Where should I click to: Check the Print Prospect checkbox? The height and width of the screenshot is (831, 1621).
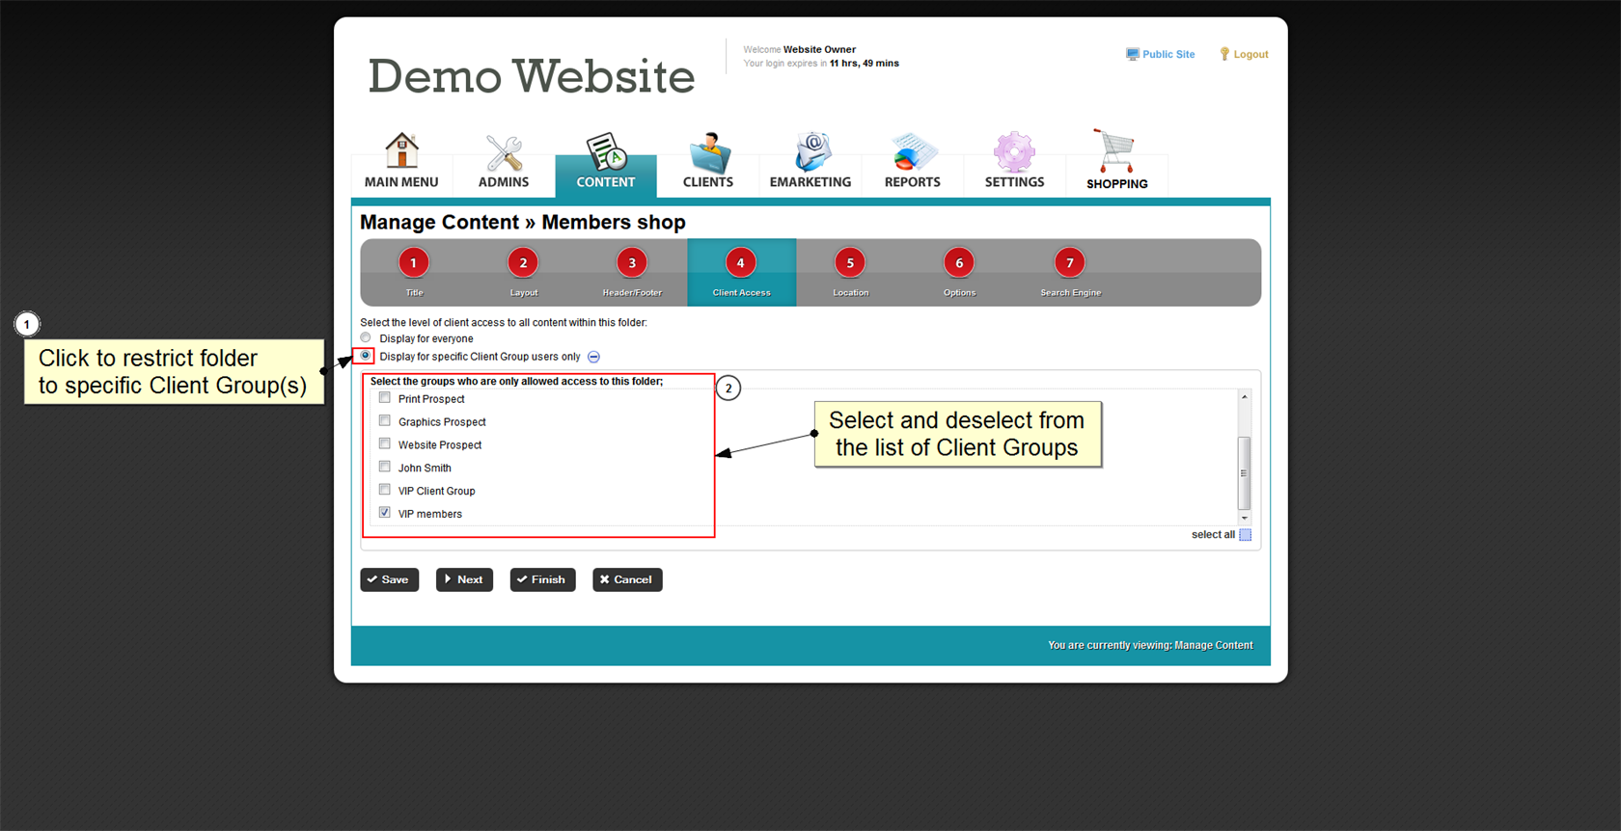tap(385, 398)
